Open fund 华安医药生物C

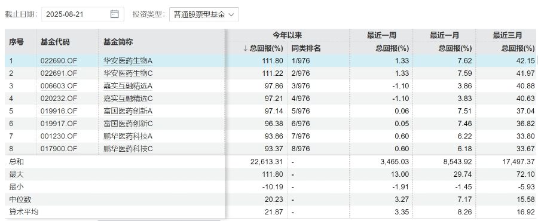128,73
